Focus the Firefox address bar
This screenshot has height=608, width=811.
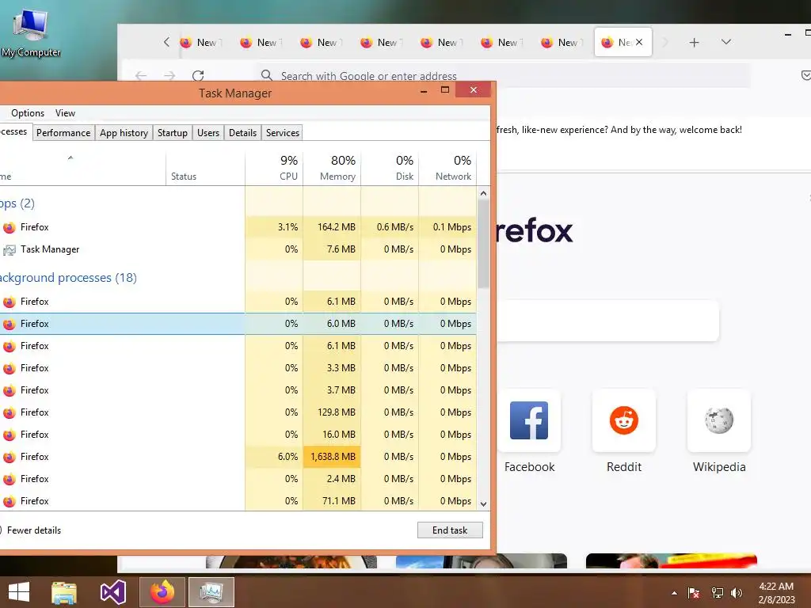click(503, 75)
